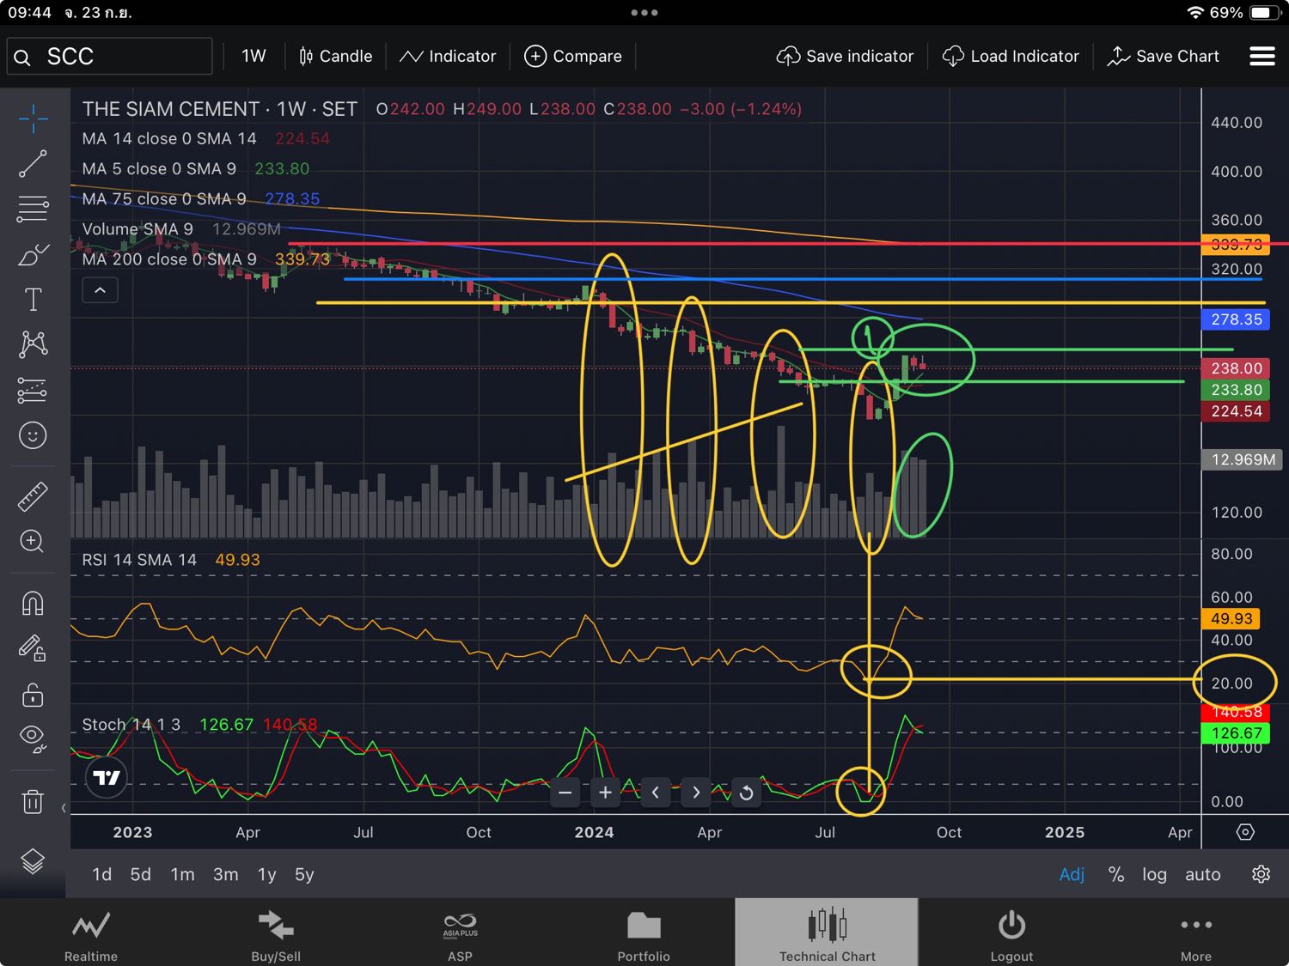This screenshot has height=966, width=1289.
Task: Switch to the Portfolio tab
Action: tap(644, 934)
